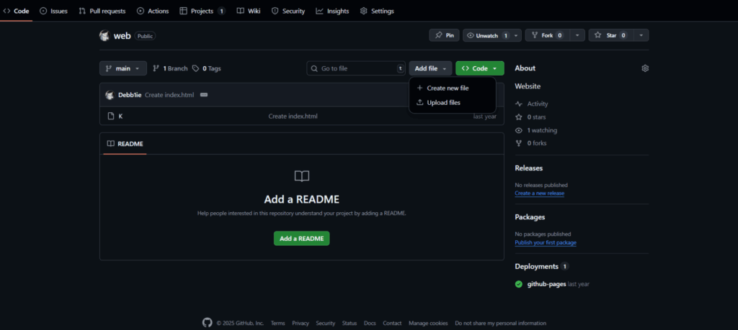Toggle the Add file dropdown button
This screenshot has height=330, width=738.
(430, 68)
